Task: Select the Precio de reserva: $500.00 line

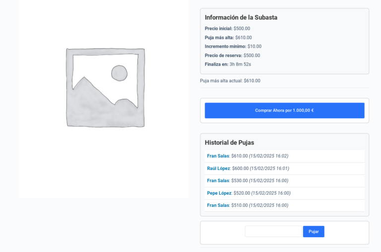Action: [232, 55]
